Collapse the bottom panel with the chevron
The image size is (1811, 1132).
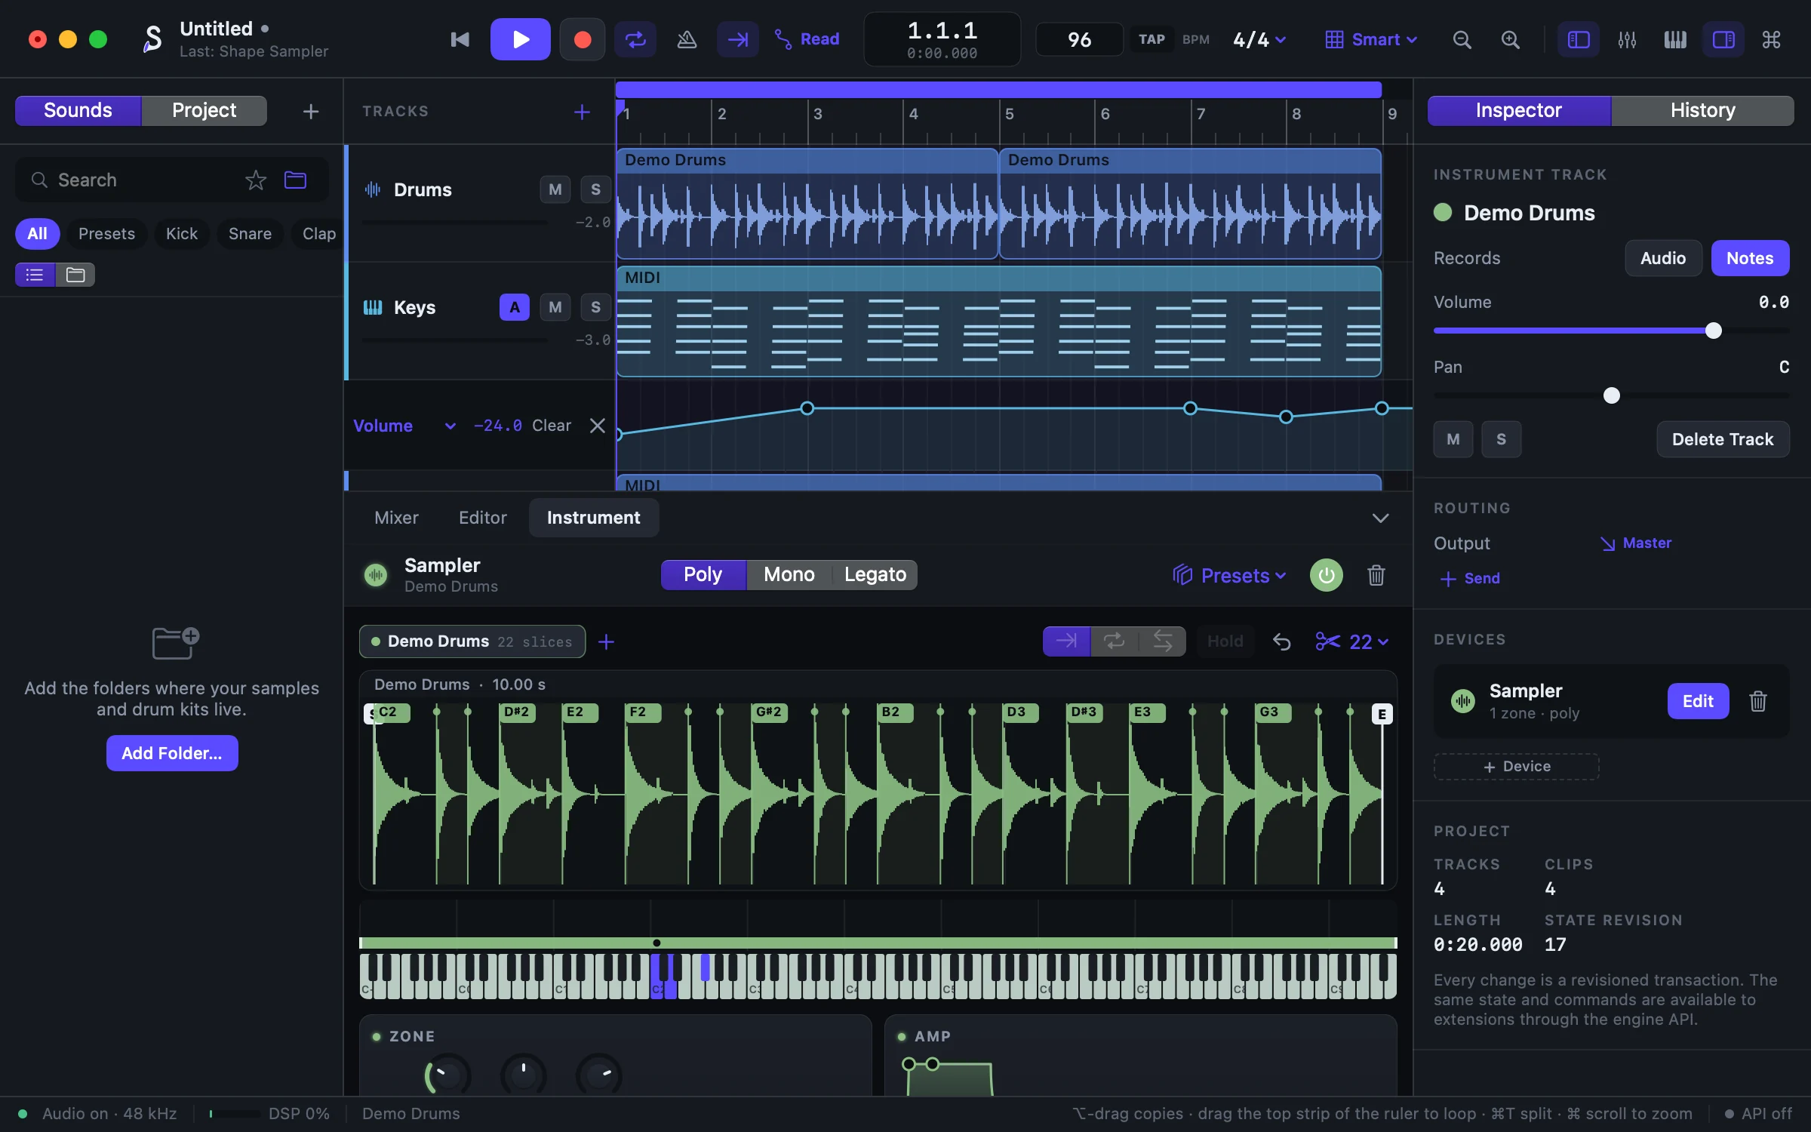[1380, 518]
